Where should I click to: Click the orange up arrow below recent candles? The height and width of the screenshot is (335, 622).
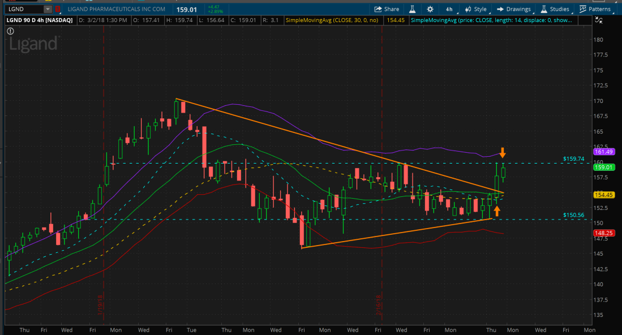[497, 211]
